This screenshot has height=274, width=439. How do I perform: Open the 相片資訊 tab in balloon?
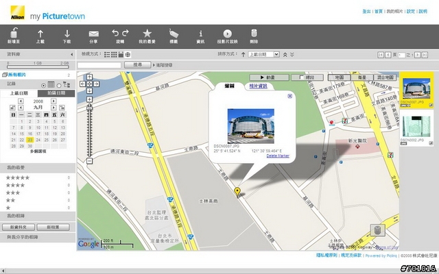click(x=258, y=86)
